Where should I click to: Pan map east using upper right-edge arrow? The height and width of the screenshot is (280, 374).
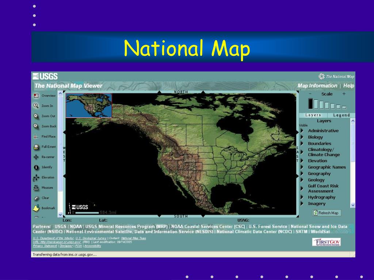click(297, 132)
